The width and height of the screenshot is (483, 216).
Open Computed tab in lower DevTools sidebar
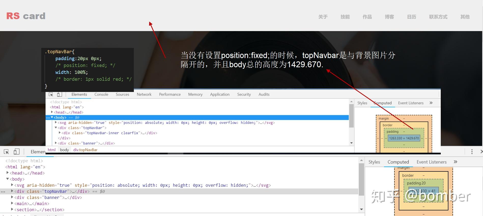pyautogui.click(x=398, y=162)
